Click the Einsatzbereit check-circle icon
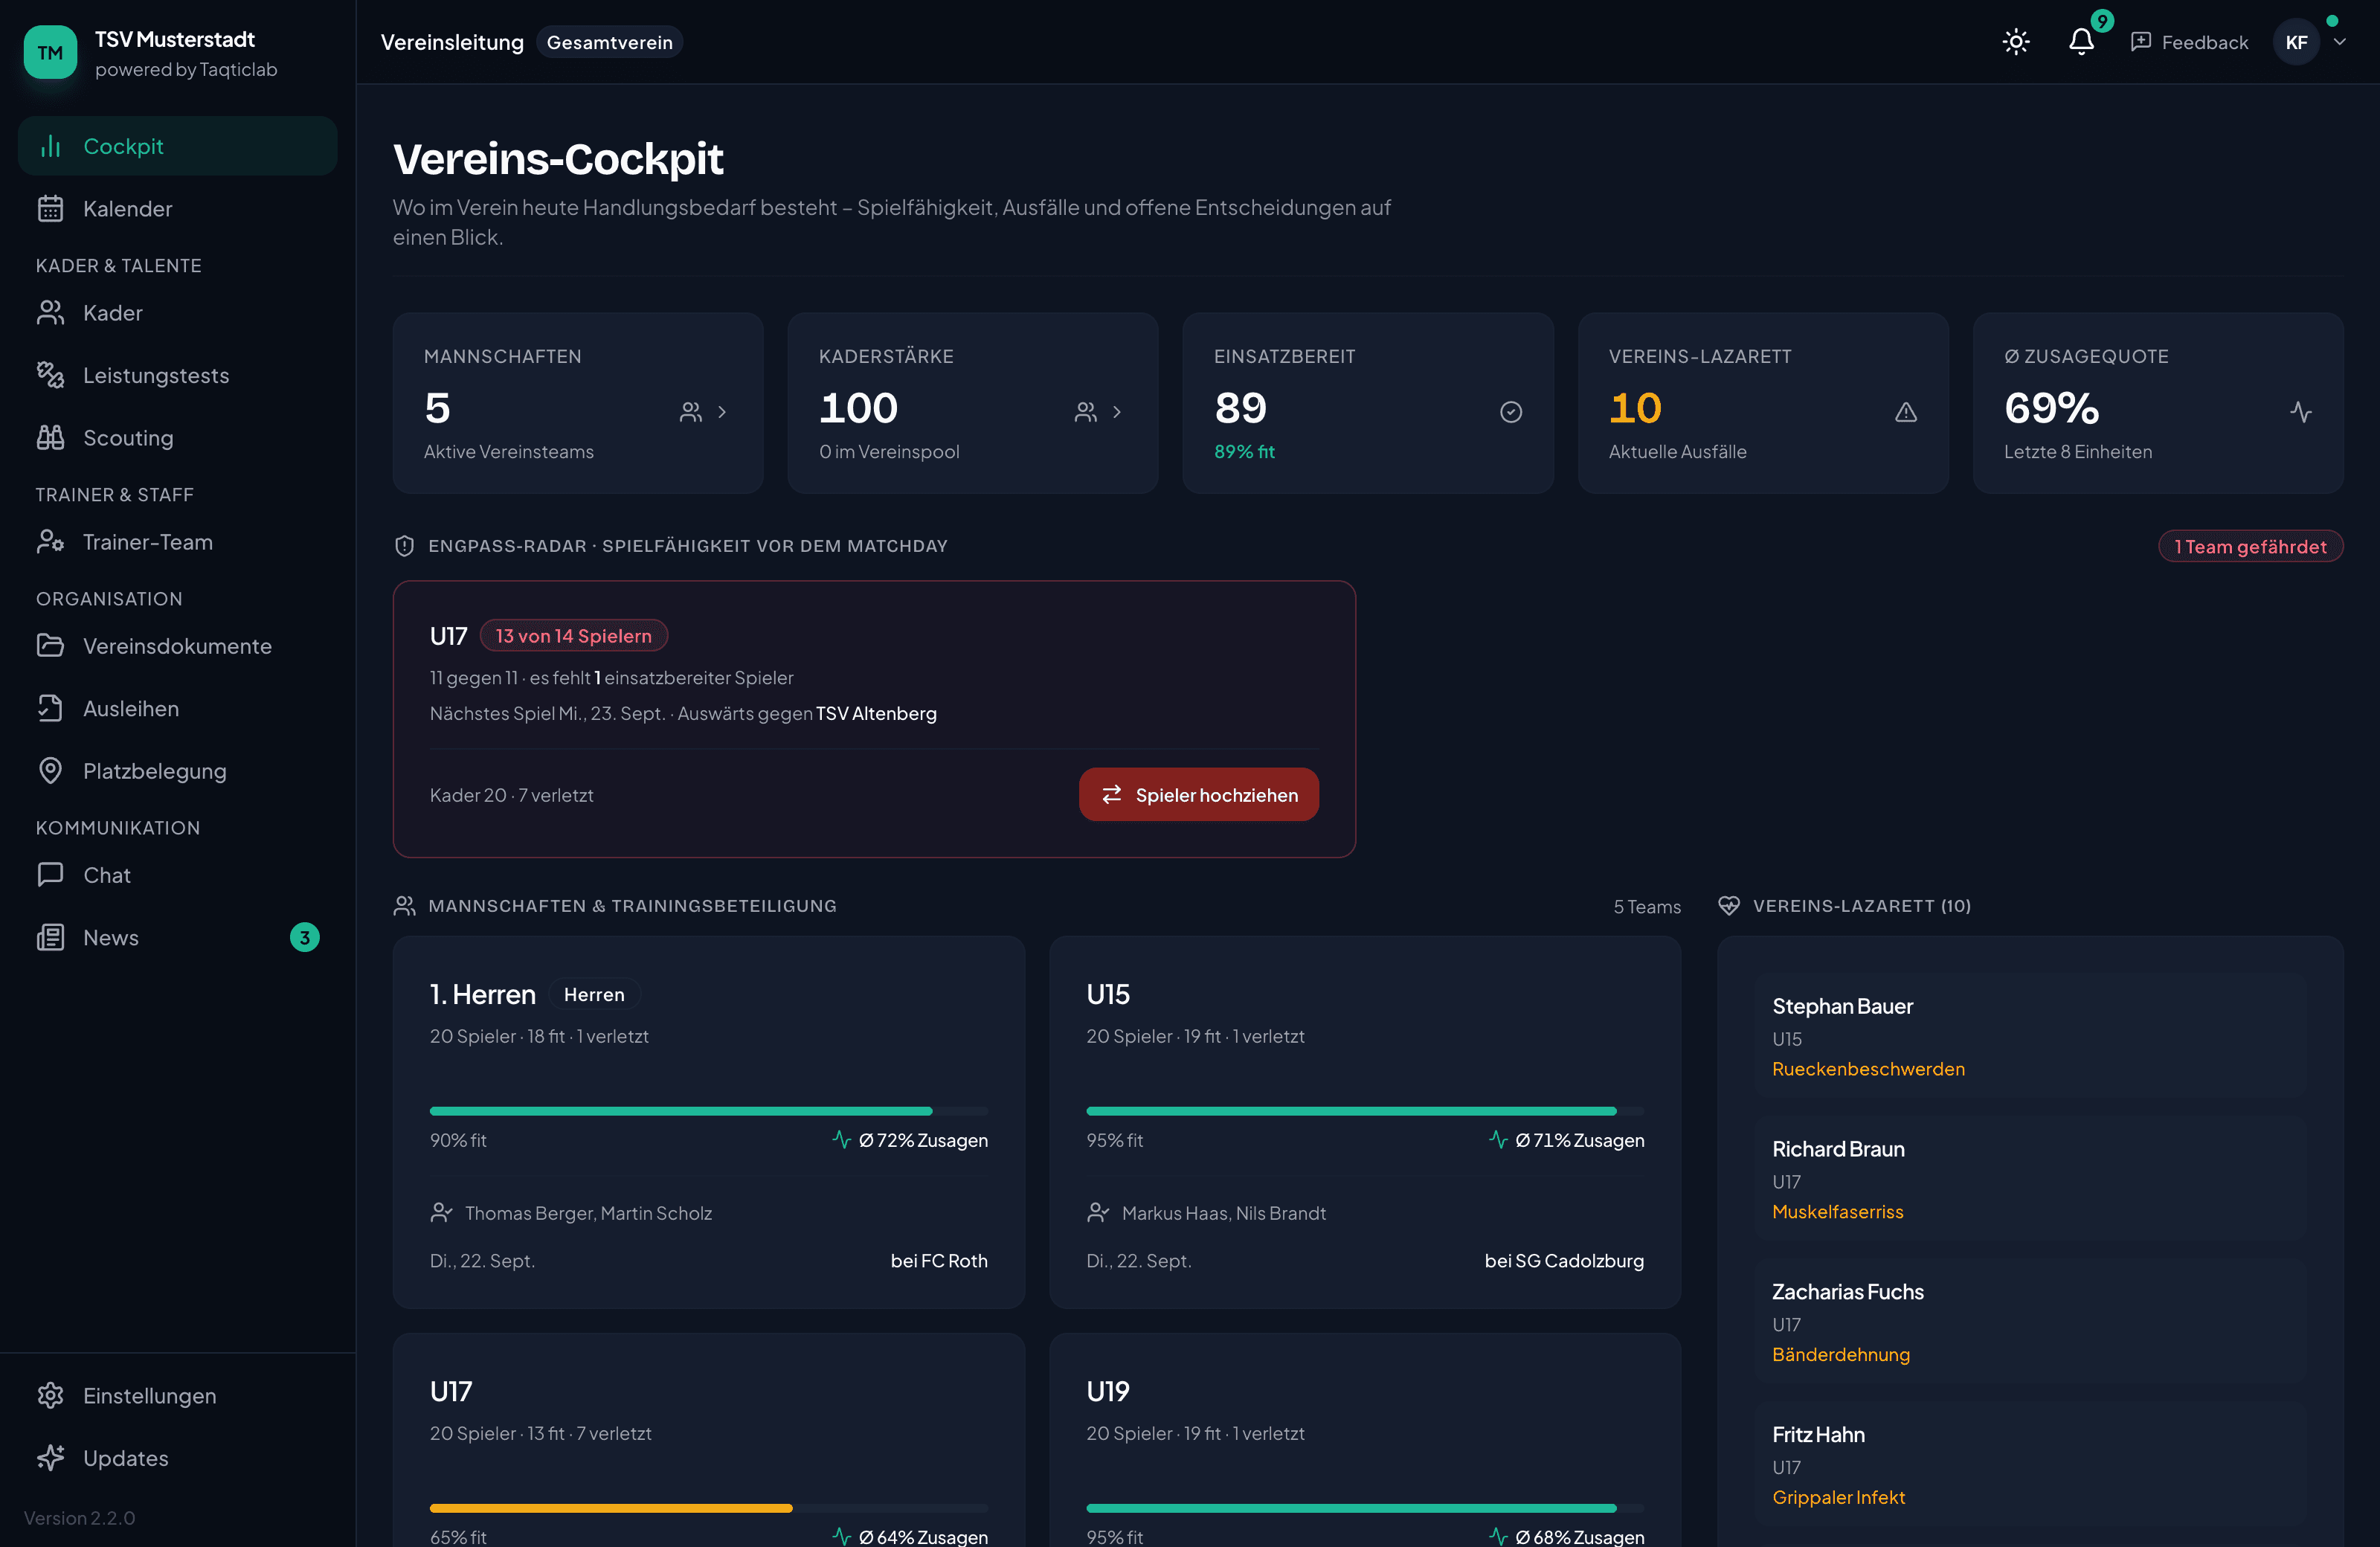 click(1511, 412)
